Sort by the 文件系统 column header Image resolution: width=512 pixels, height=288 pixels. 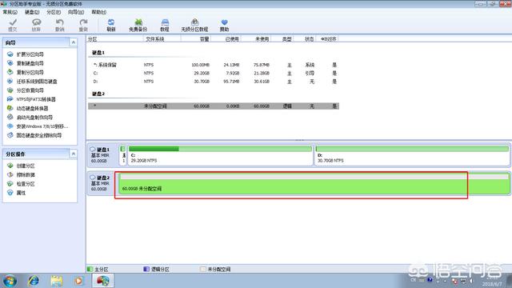162,39
